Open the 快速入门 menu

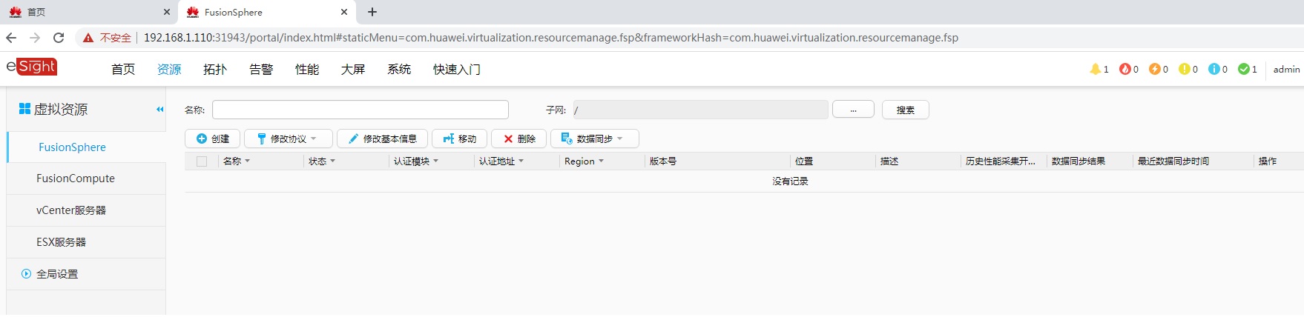coord(457,70)
